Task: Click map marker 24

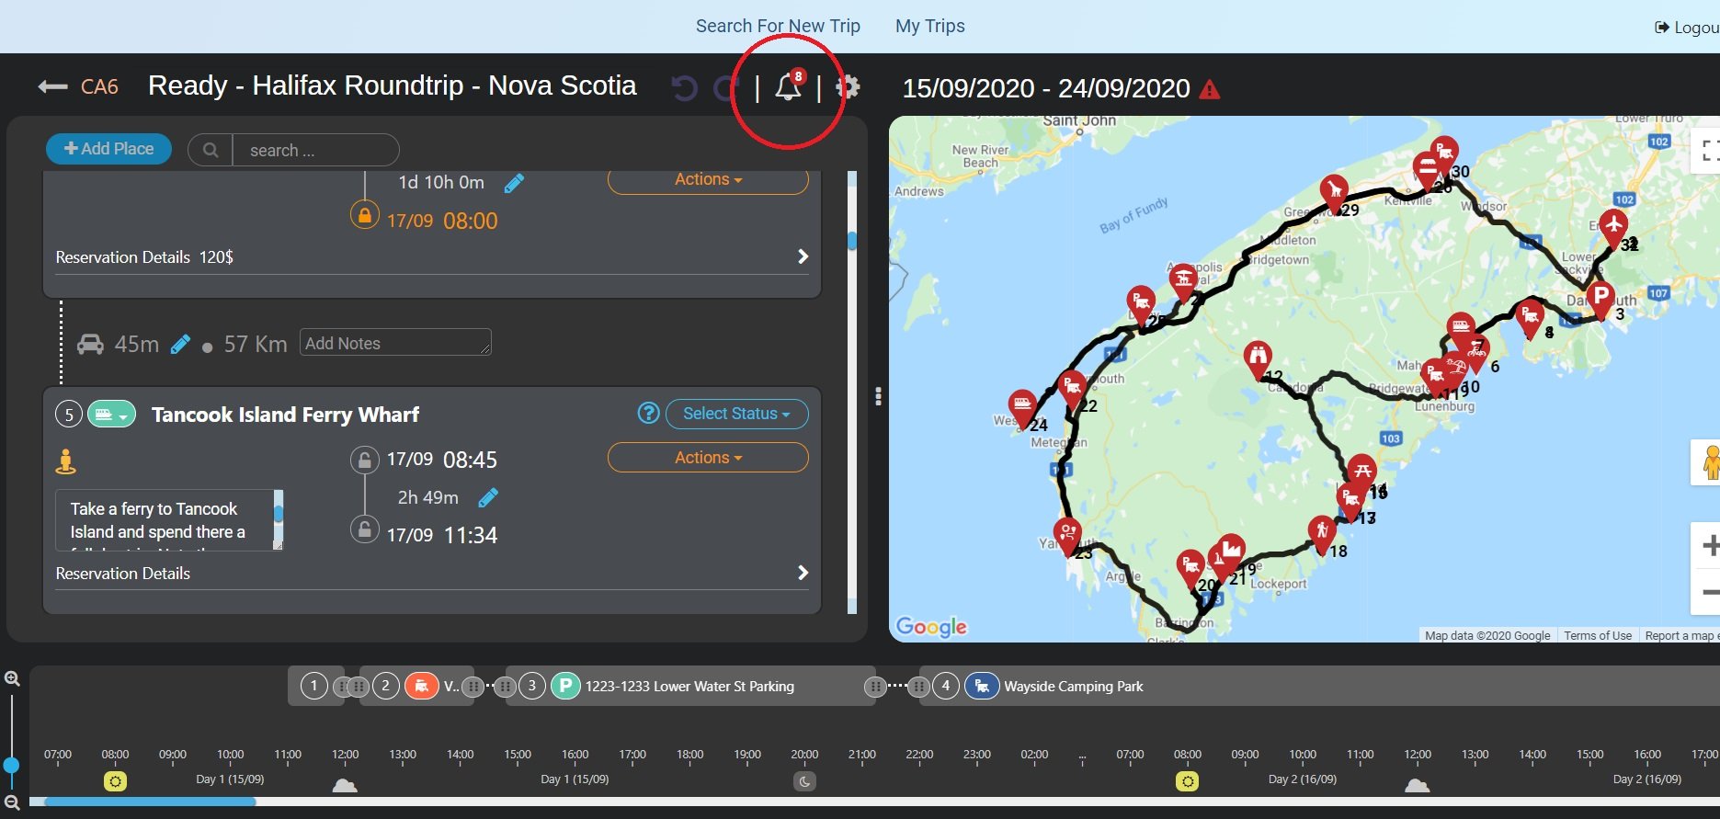Action: (x=1022, y=406)
